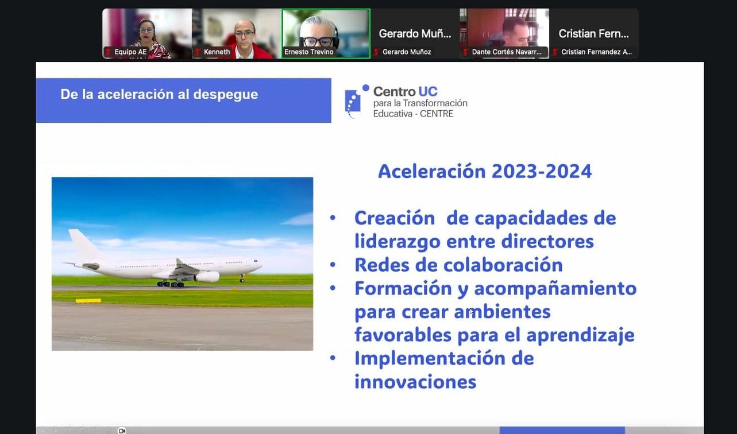Click the 'Kenneth' name label
This screenshot has height=434, width=737.
[x=217, y=52]
